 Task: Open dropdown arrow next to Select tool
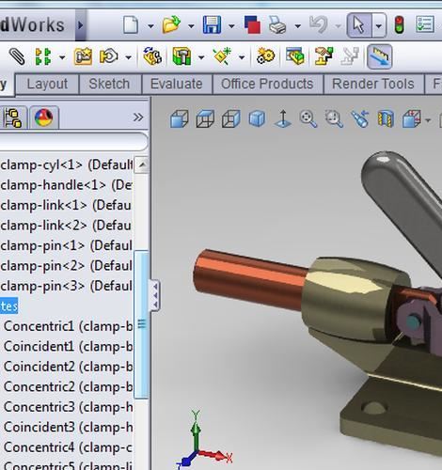379,25
